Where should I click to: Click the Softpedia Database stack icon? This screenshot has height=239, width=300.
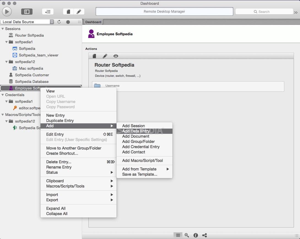[x=11, y=82]
